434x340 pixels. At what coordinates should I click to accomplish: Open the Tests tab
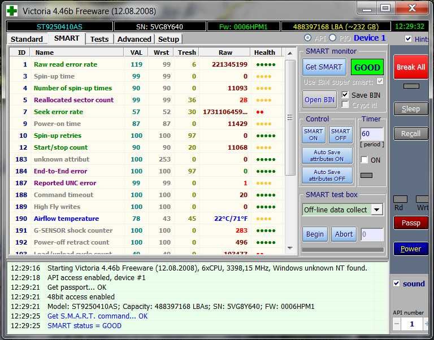click(99, 39)
